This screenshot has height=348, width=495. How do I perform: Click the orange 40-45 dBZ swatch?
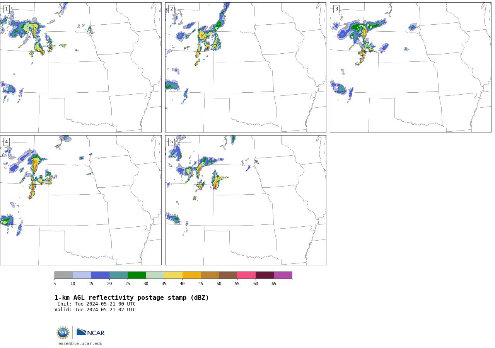point(191,275)
